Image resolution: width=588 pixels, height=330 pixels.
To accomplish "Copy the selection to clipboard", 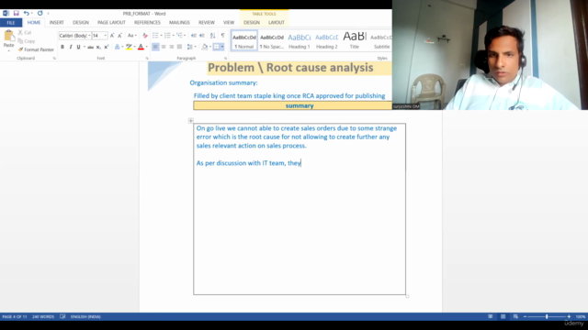I will 27,41.
